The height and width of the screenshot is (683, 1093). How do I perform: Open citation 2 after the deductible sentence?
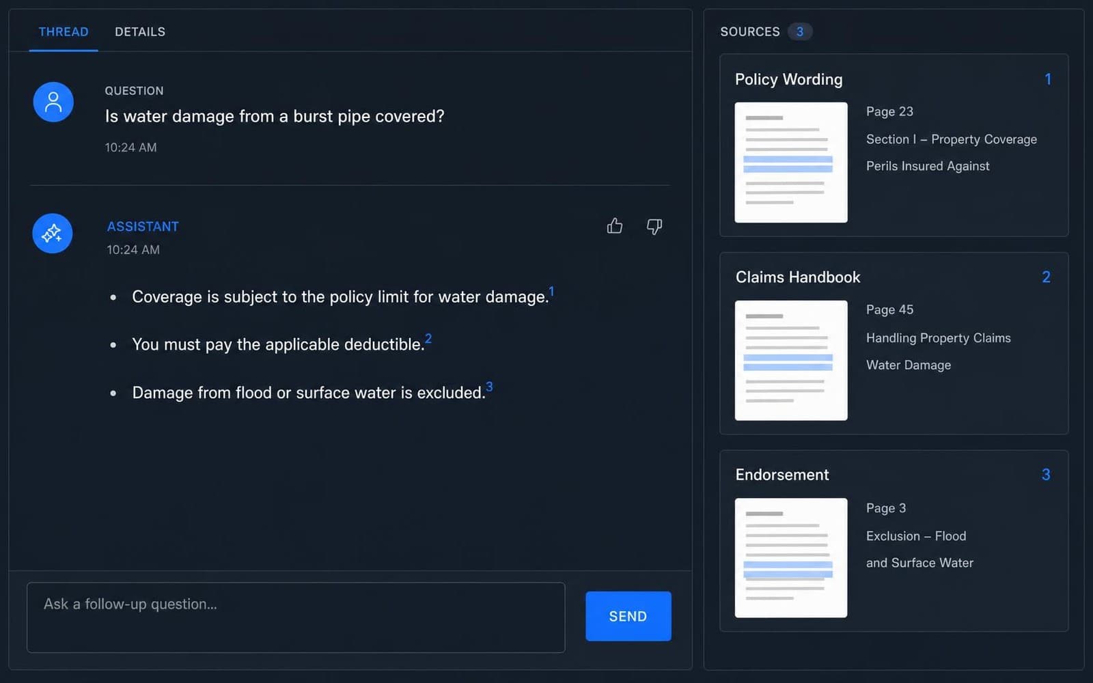428,339
